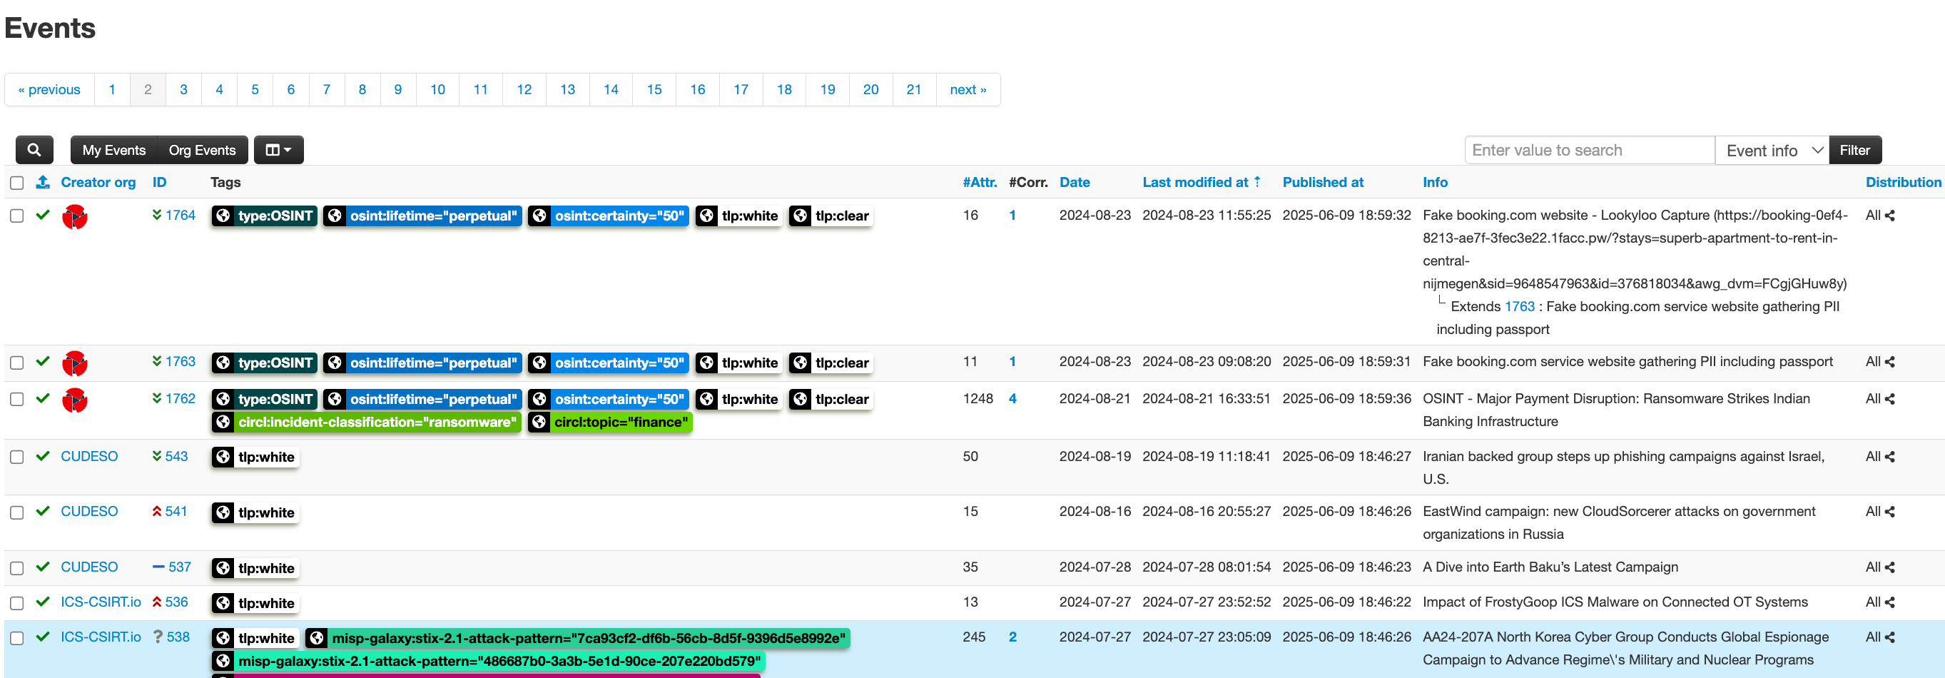Sort by Creator org column
1945x678 pixels.
pos(98,182)
